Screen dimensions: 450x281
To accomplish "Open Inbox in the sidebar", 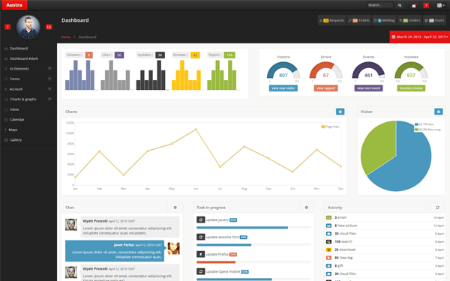I will (28, 109).
